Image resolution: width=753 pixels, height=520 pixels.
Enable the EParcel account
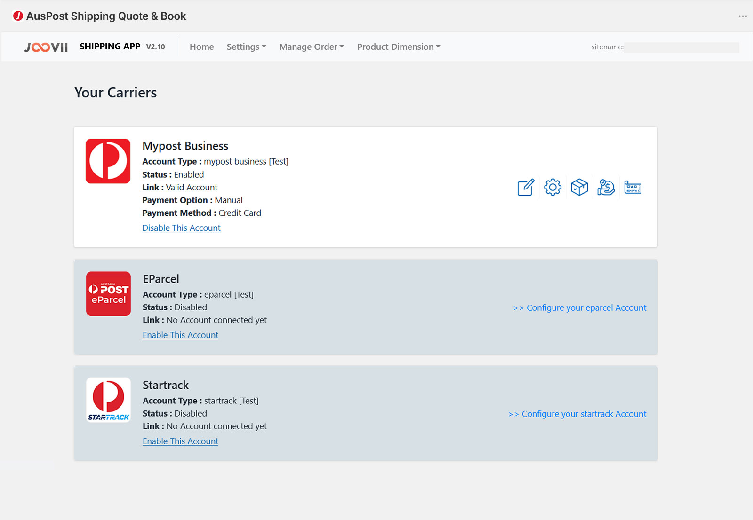(x=181, y=335)
